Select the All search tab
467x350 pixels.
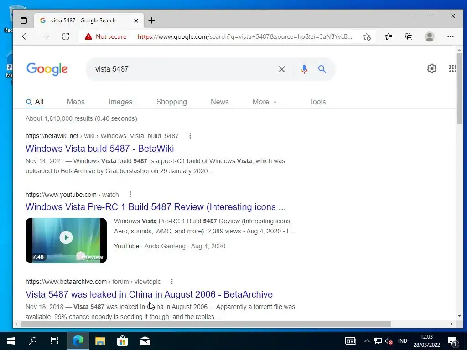[x=35, y=102]
